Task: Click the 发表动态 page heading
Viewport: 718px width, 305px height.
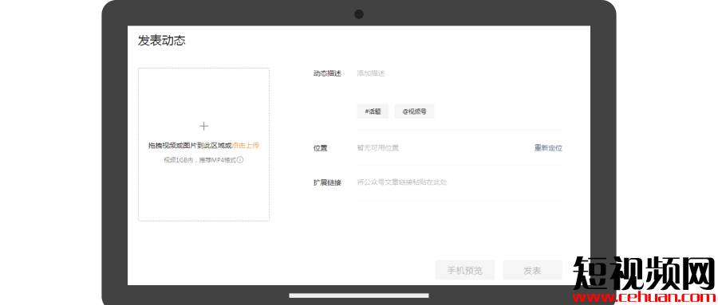Action: [x=162, y=41]
